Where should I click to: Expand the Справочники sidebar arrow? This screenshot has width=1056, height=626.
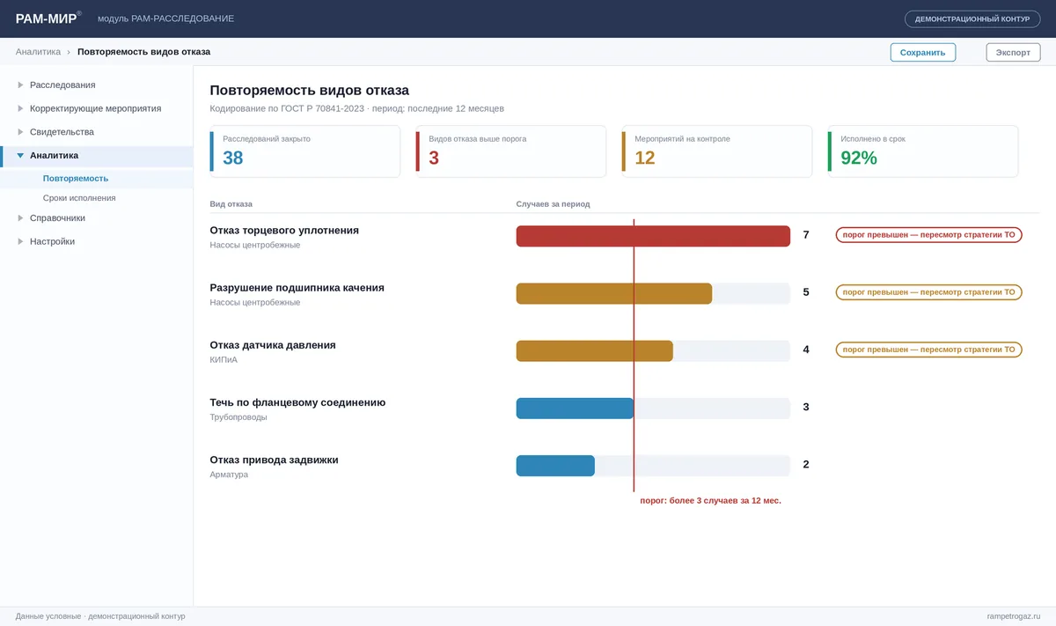coord(20,217)
